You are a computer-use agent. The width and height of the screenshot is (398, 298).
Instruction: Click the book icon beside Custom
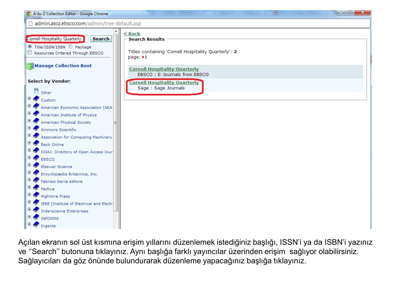pos(36,99)
